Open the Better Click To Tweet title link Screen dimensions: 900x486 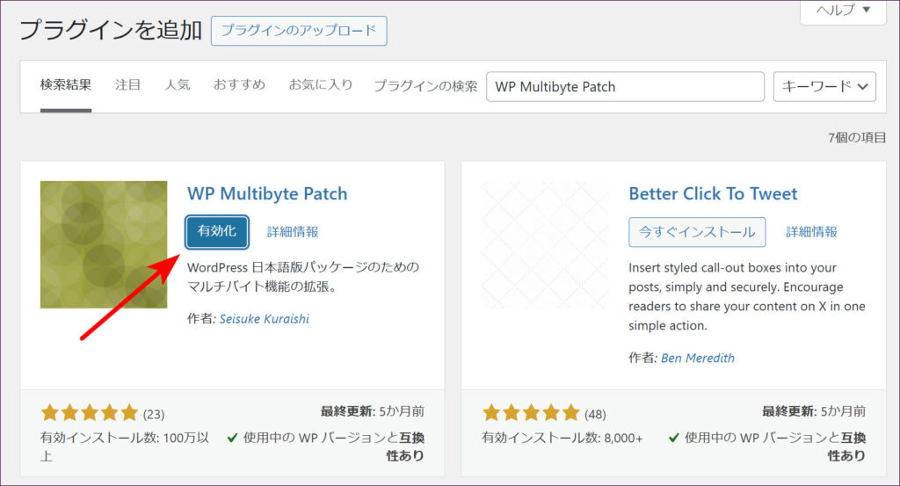click(713, 193)
